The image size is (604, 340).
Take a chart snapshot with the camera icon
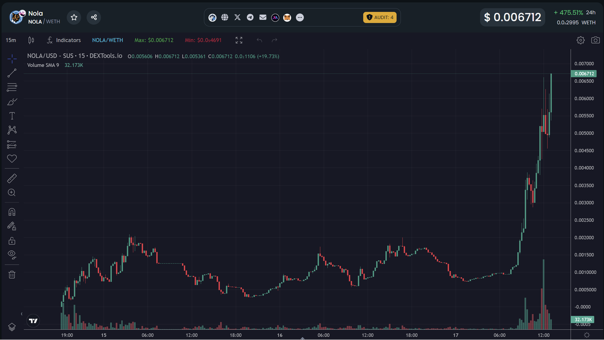coord(596,40)
